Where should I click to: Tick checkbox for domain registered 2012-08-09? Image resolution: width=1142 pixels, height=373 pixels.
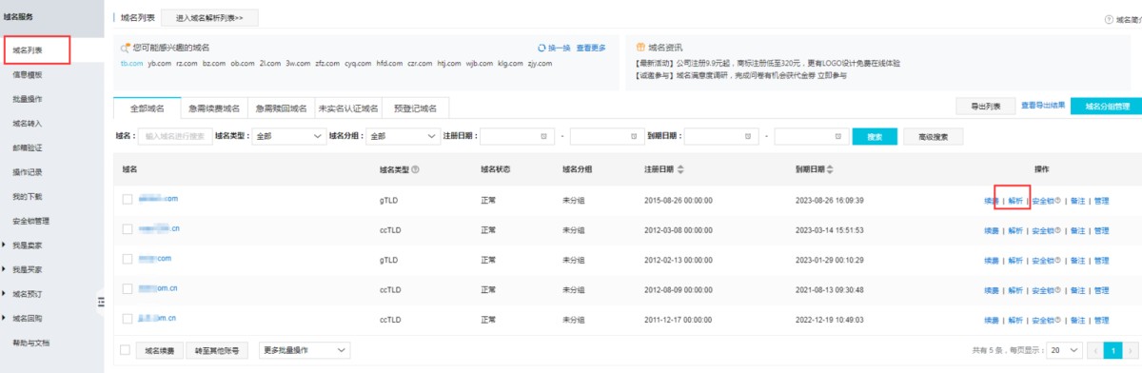pyautogui.click(x=128, y=288)
